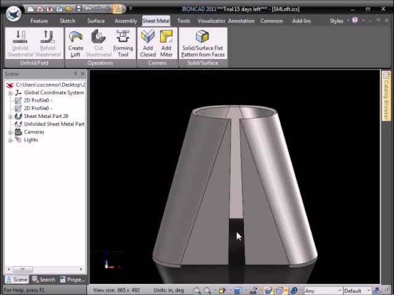This screenshot has height=295, width=394.
Task: Click the Undo arrow in quick access toolbar
Action: point(88,9)
